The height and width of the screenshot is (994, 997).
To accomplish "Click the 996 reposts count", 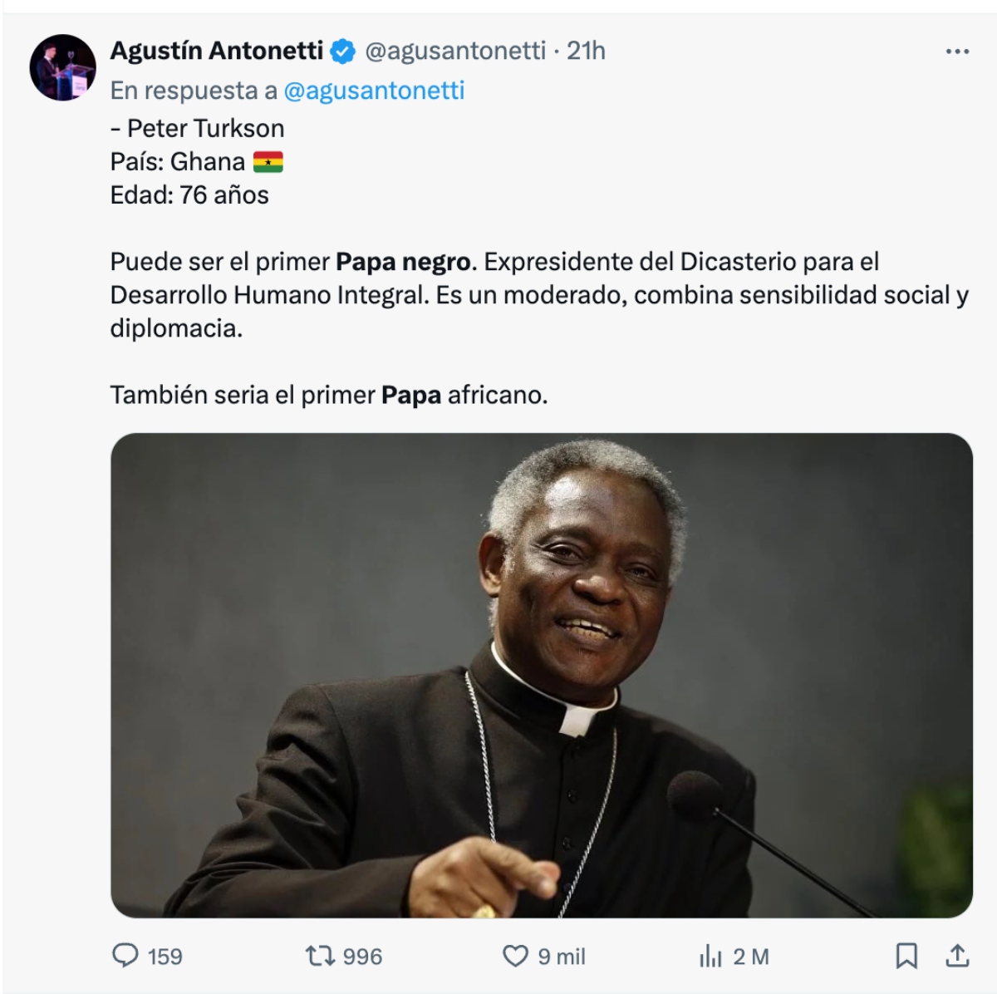I will [362, 957].
